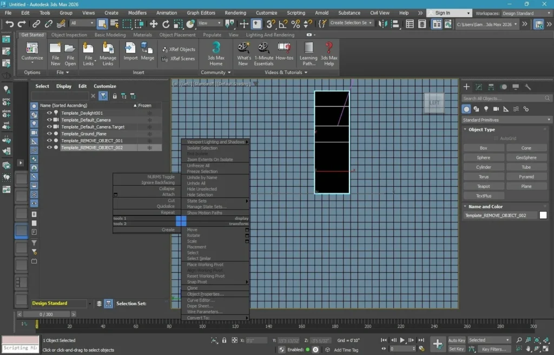This screenshot has height=355, width=554.
Task: Open the View reference coordinate dropdown
Action: click(209, 23)
